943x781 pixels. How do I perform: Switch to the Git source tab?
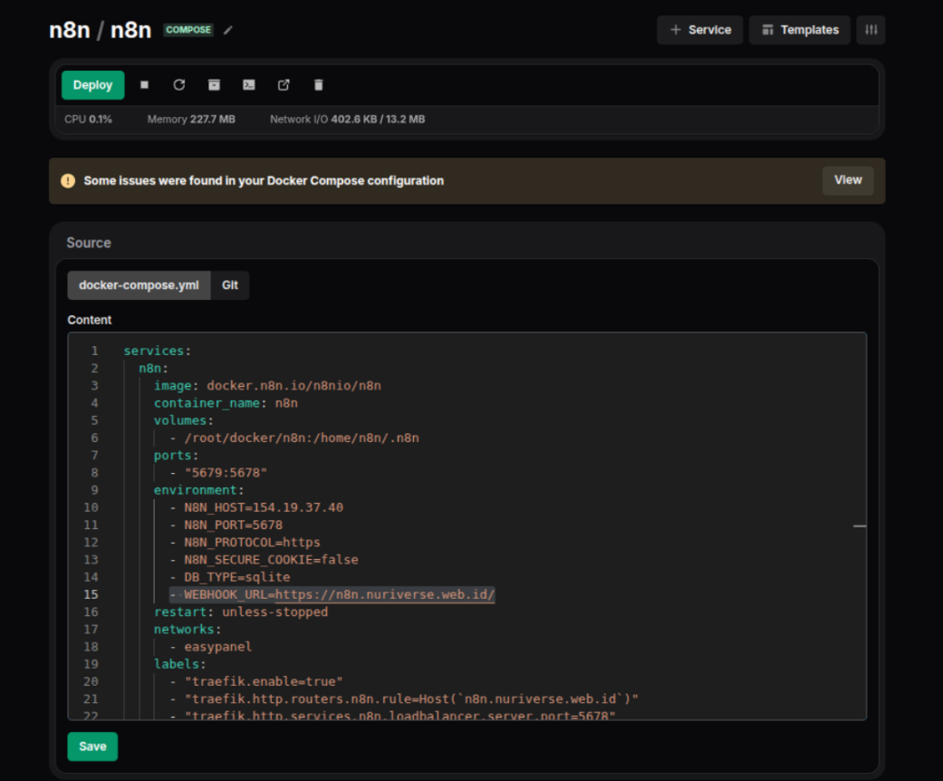[x=230, y=285]
